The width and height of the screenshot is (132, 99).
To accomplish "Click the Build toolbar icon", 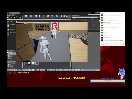I will coord(57,16).
